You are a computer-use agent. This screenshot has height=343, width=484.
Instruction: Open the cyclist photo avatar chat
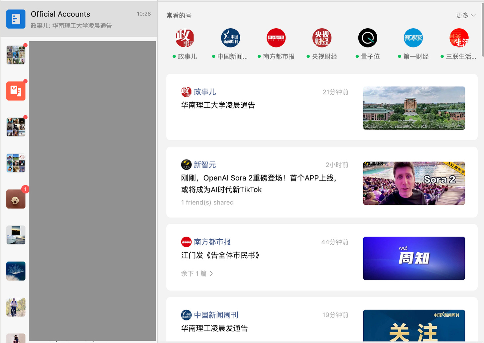coord(16,307)
